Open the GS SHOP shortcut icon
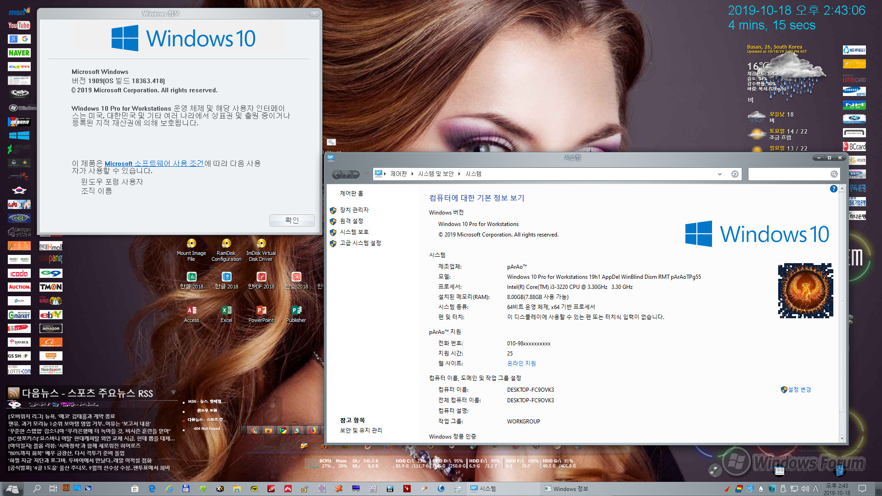The height and width of the screenshot is (496, 882). [19, 356]
